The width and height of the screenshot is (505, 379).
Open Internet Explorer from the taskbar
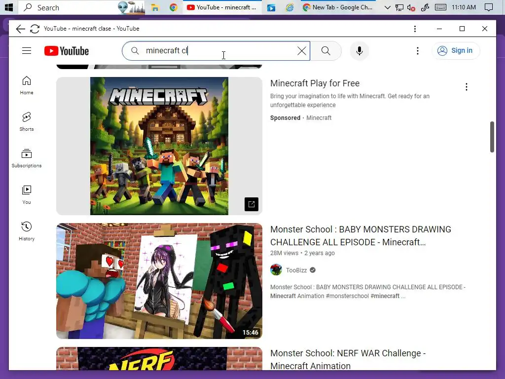(x=289, y=7)
